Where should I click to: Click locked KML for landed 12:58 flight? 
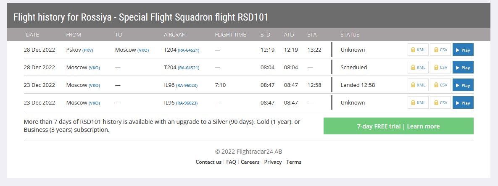click(x=418, y=85)
